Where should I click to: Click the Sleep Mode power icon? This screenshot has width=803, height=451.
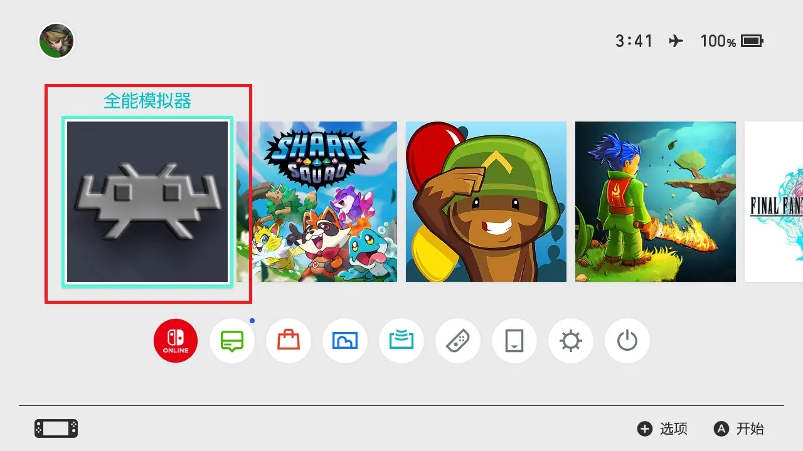(627, 341)
